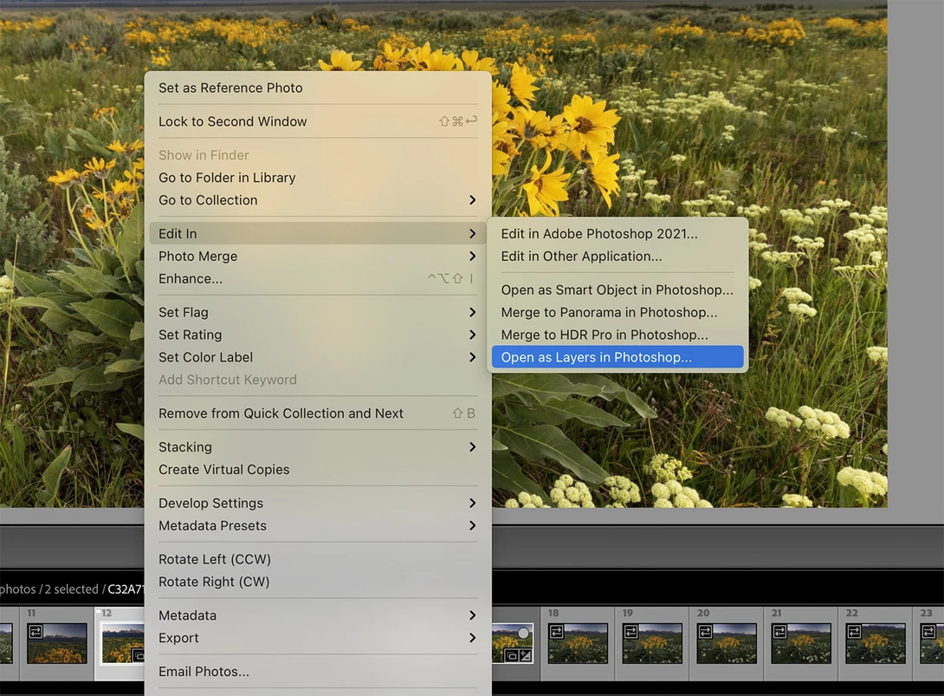Viewport: 944px width, 696px height.
Task: Choose Merge to HDR Pro in Photoshop...
Action: (x=617, y=335)
